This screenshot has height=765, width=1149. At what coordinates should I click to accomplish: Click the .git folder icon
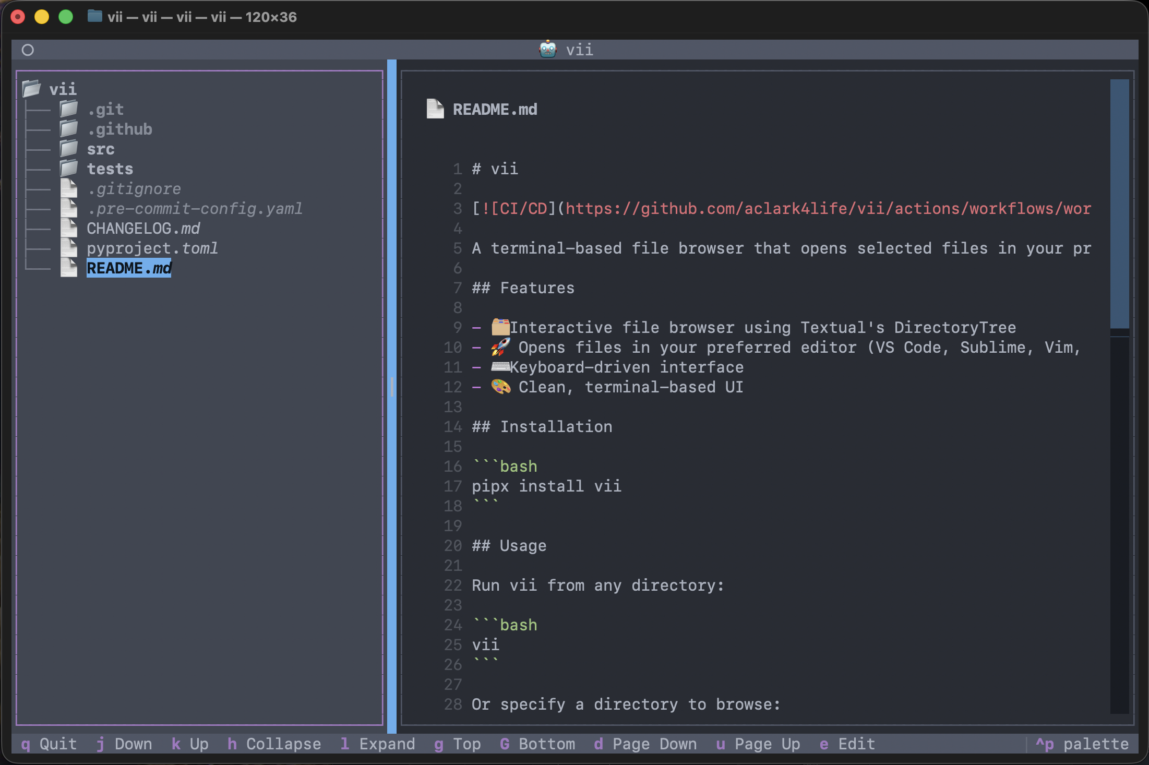click(x=68, y=109)
